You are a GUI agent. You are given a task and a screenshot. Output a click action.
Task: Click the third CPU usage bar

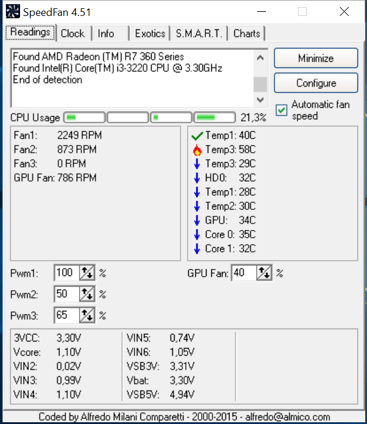pyautogui.click(x=171, y=117)
